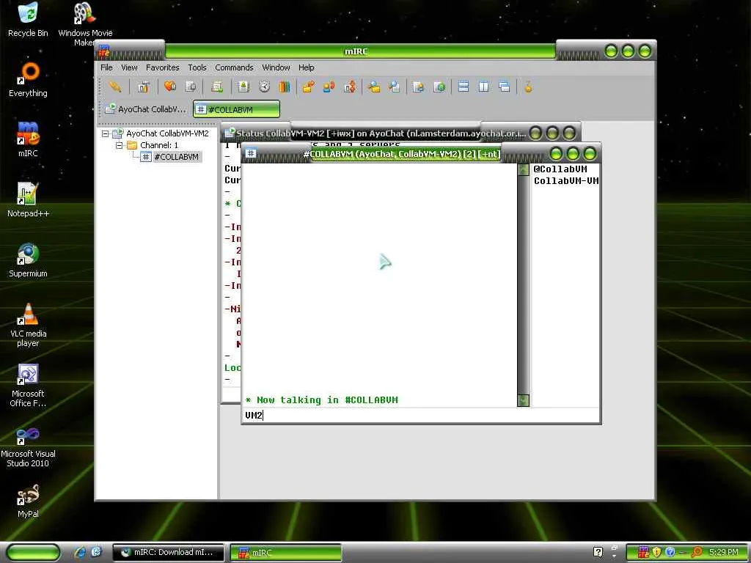Select #COLLABVM in the tree bar
Viewport: 751px width, 563px height.
[176, 157]
